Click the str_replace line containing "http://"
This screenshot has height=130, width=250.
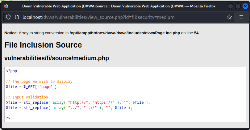coord(78,103)
